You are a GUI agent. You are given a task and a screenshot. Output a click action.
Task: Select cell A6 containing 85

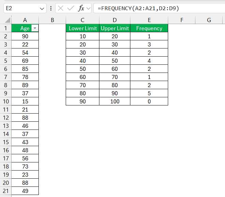coord(25,69)
